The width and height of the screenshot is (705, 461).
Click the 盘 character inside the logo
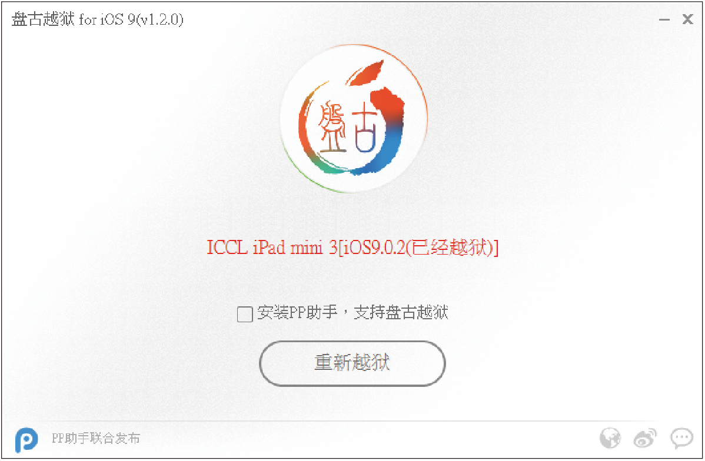(x=332, y=128)
